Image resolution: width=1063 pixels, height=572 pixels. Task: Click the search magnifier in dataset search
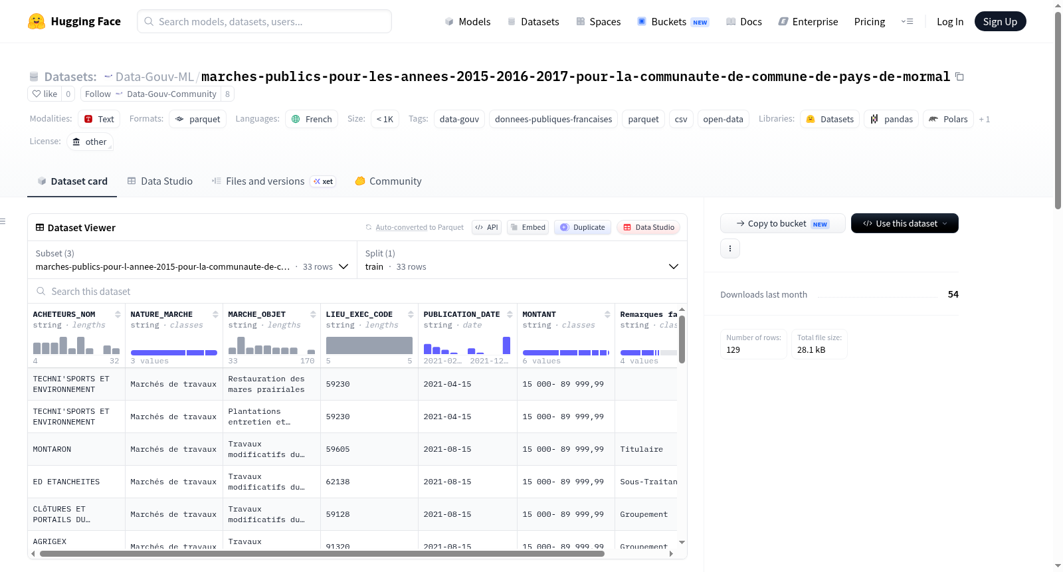pos(41,291)
